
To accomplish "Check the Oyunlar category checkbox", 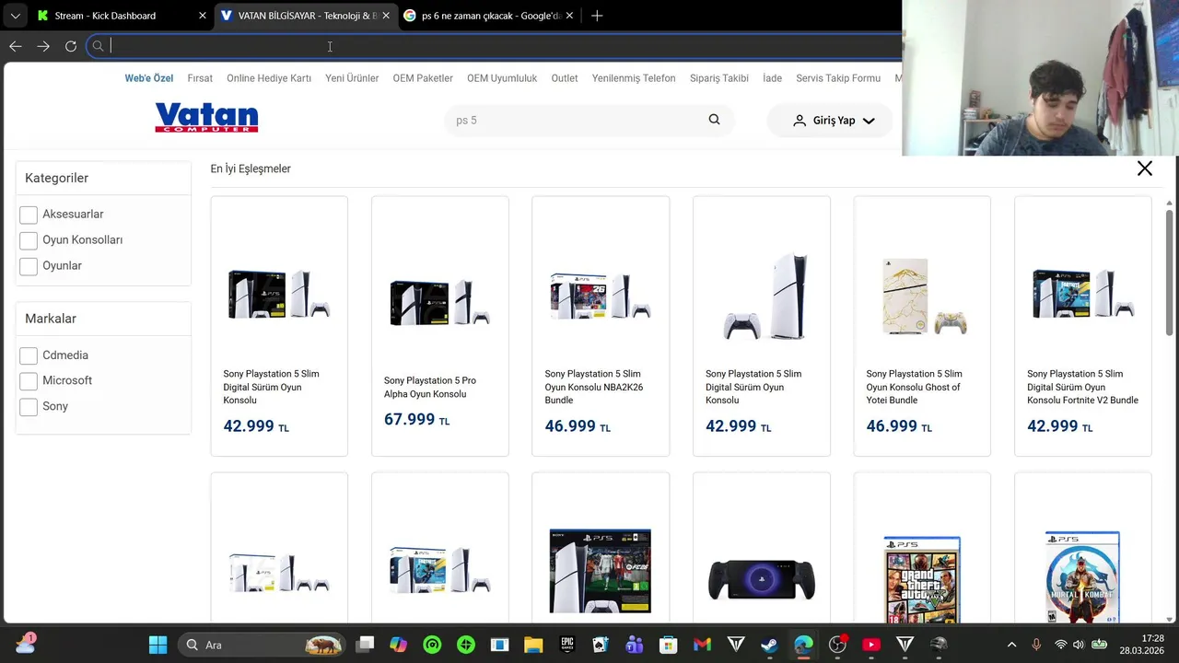I will [29, 266].
